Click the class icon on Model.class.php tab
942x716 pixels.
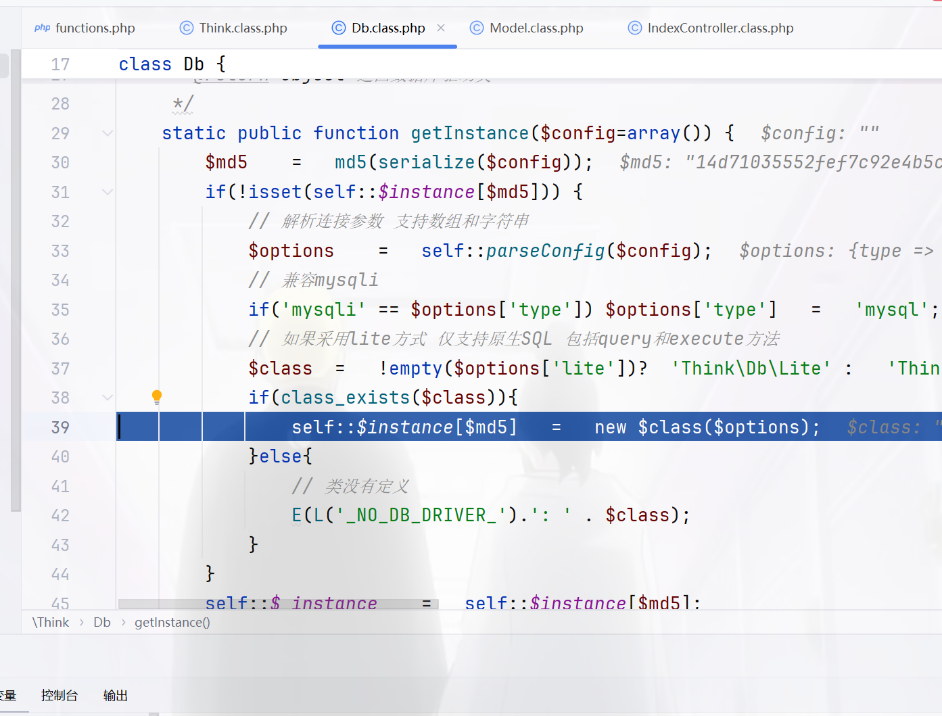point(477,28)
